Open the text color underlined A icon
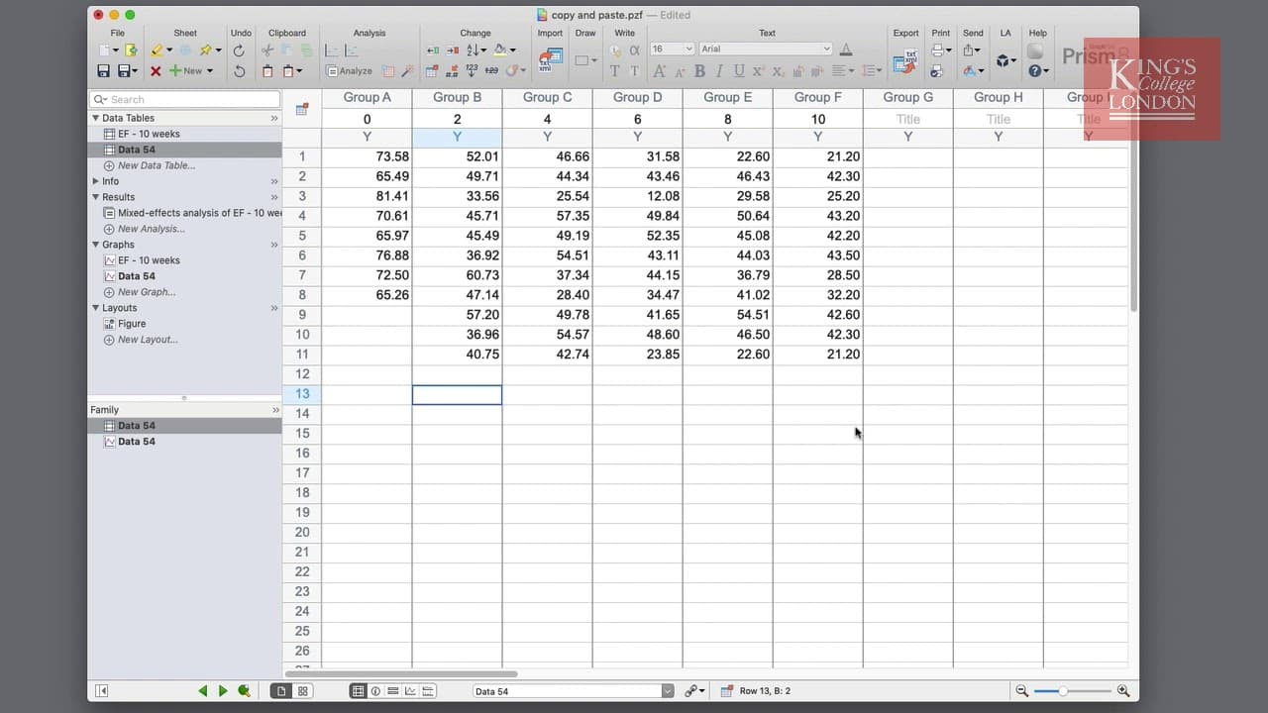 click(845, 50)
